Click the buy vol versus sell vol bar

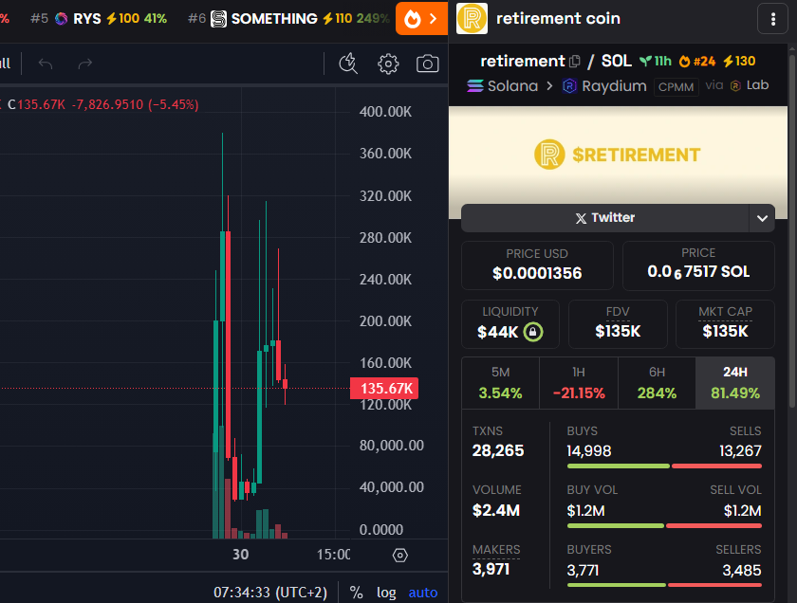tap(664, 526)
